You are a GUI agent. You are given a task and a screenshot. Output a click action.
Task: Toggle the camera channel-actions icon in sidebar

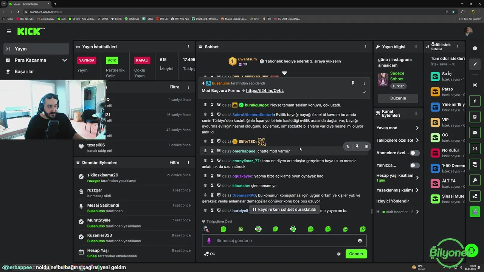(475, 164)
